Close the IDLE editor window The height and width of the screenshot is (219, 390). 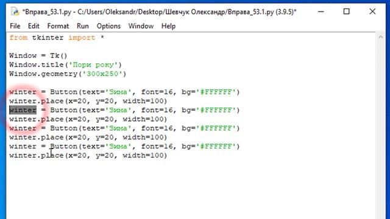[372, 12]
